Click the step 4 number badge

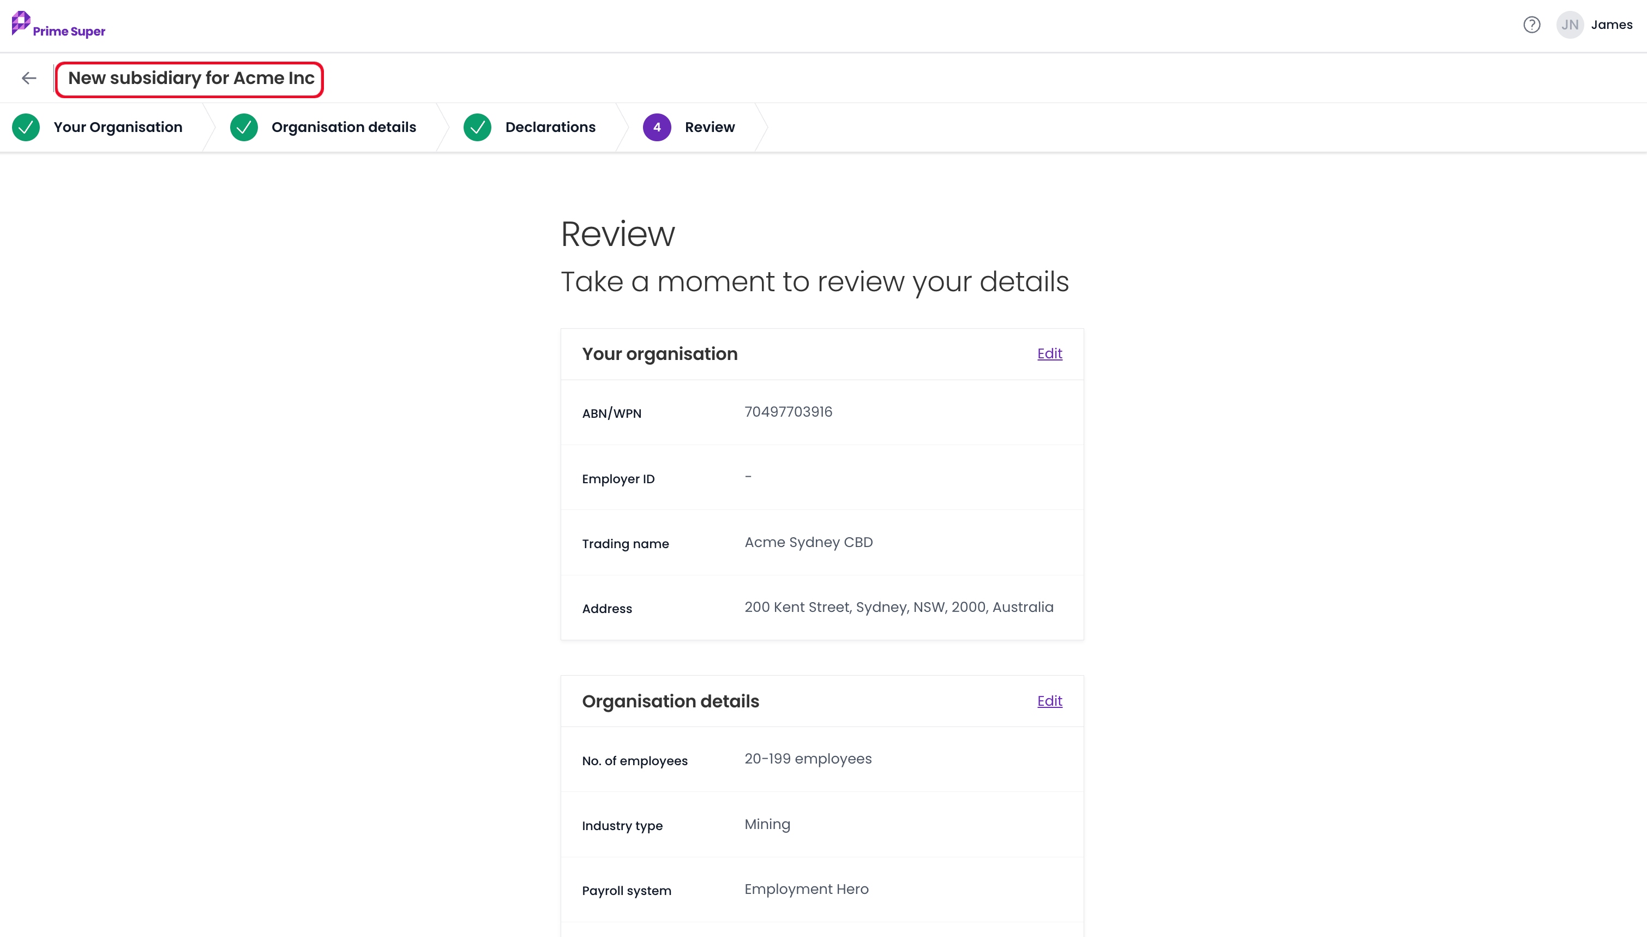(x=657, y=128)
